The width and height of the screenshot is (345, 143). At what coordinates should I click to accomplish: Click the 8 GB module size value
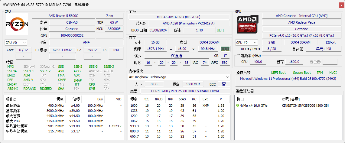154,84
